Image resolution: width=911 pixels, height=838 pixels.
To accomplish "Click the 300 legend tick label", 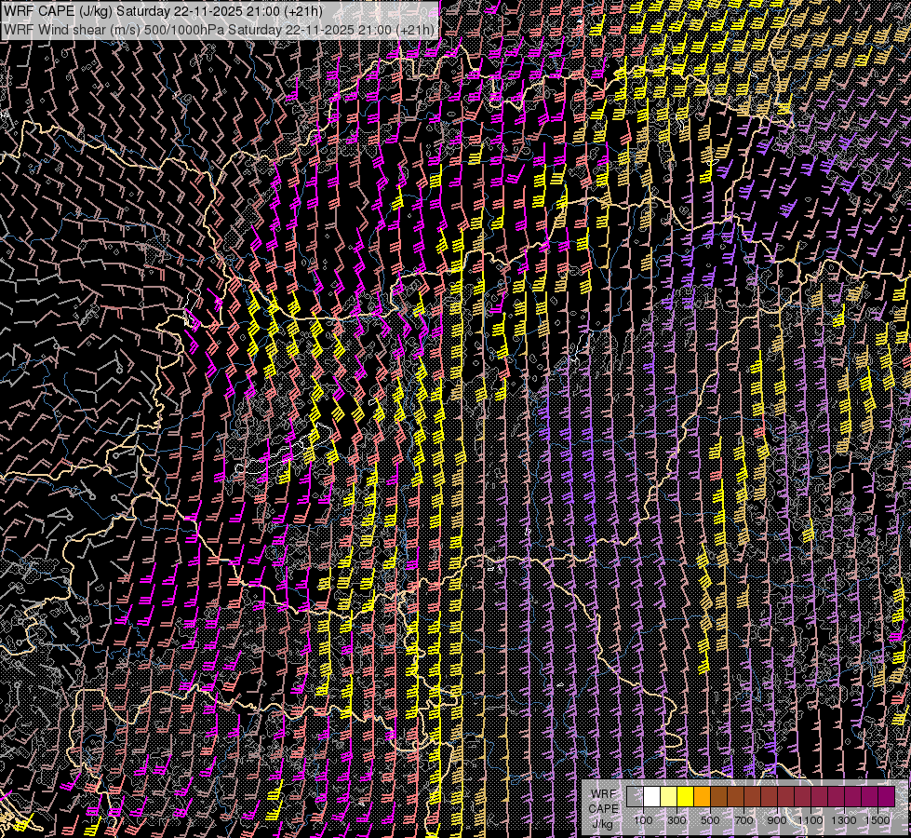I will coord(677,819).
